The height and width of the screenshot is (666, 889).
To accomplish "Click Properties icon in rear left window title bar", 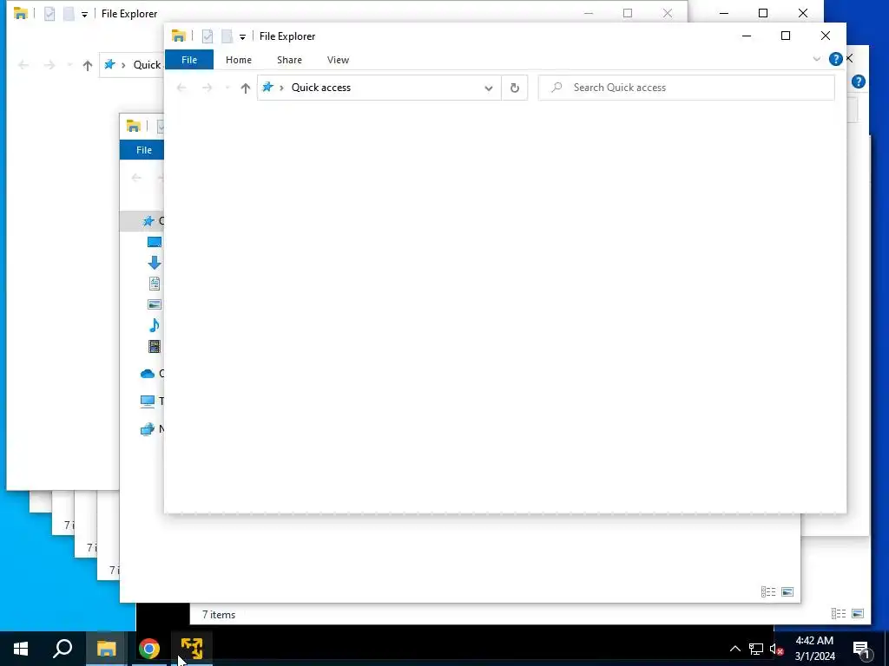I will pos(49,14).
